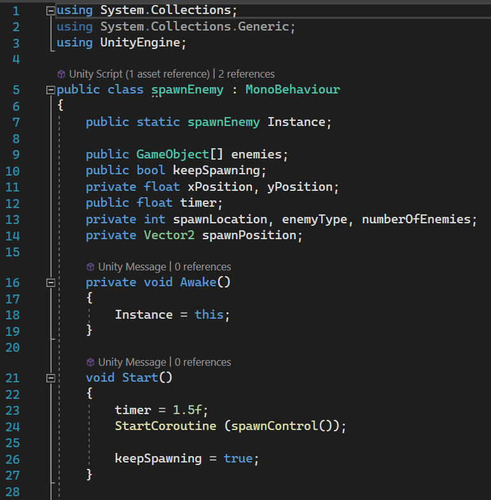
Task: Collapse the using directives block
Action: click(x=51, y=11)
